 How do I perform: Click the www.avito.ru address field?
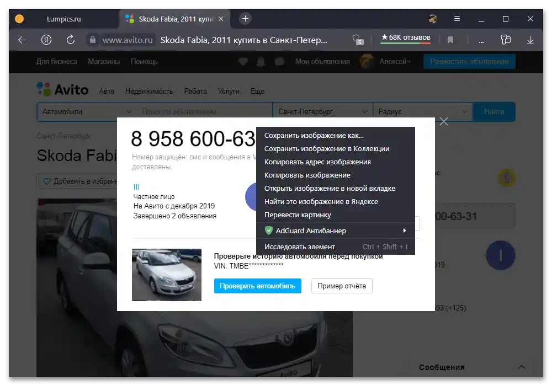tap(128, 40)
